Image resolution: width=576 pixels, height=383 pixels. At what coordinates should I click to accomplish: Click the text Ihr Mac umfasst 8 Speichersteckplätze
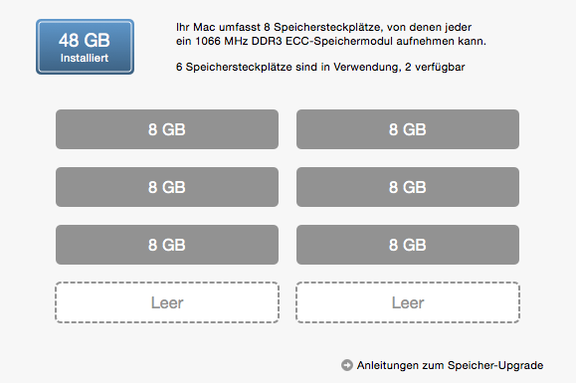click(279, 27)
